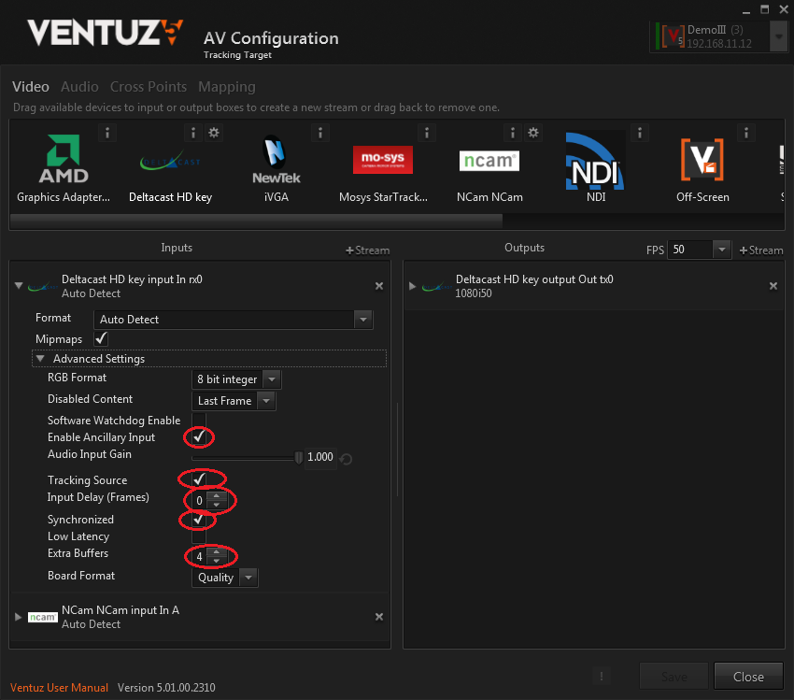Enable the Low Latency checkbox
The width and height of the screenshot is (794, 700).
pyautogui.click(x=198, y=536)
